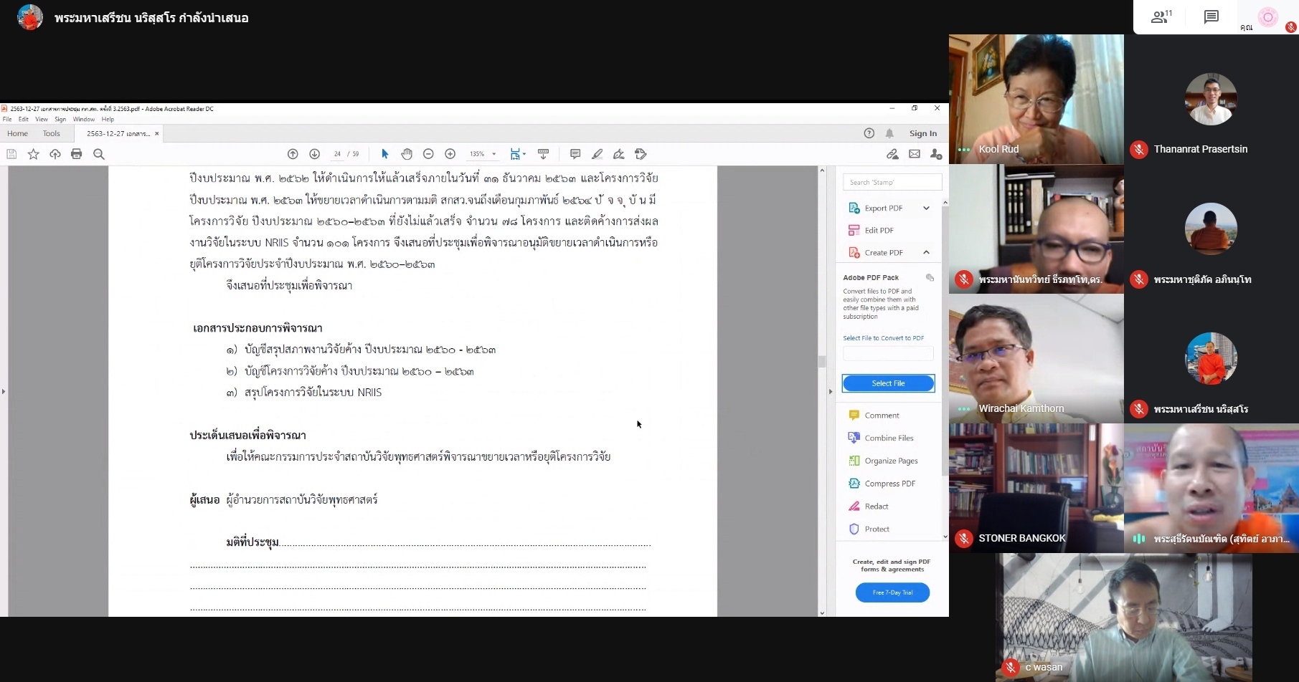The image size is (1299, 682).
Task: Expand the Export PDF section
Action: coord(926,208)
